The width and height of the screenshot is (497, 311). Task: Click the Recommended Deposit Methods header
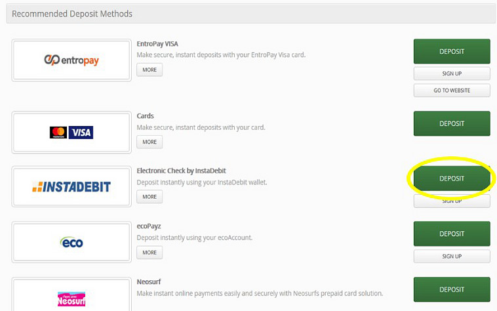[72, 14]
